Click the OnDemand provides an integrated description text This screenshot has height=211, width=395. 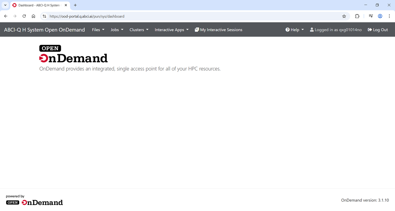coord(130,69)
